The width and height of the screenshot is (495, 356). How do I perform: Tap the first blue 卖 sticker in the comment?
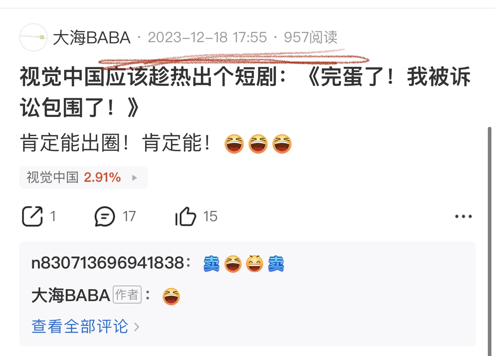[x=212, y=264]
